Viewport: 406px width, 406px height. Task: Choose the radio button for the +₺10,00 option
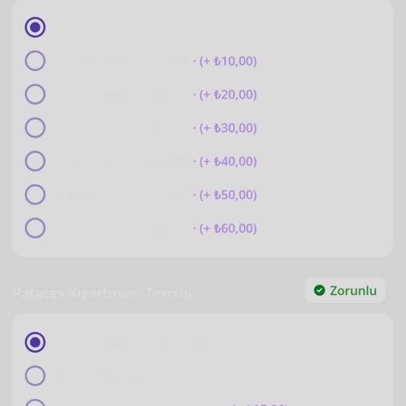coord(35,61)
